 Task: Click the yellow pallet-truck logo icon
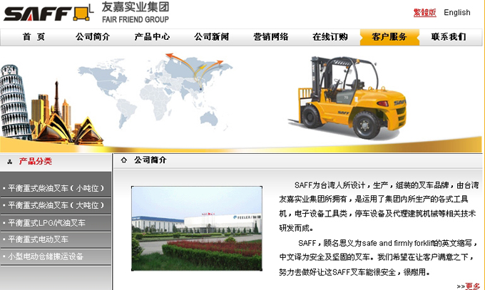(83, 12)
